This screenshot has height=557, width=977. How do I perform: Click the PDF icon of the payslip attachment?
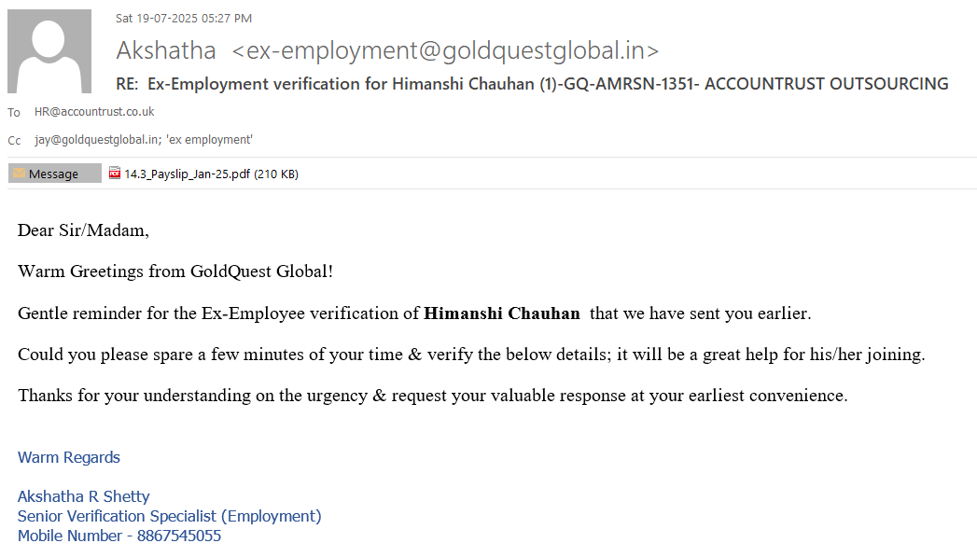point(115,174)
